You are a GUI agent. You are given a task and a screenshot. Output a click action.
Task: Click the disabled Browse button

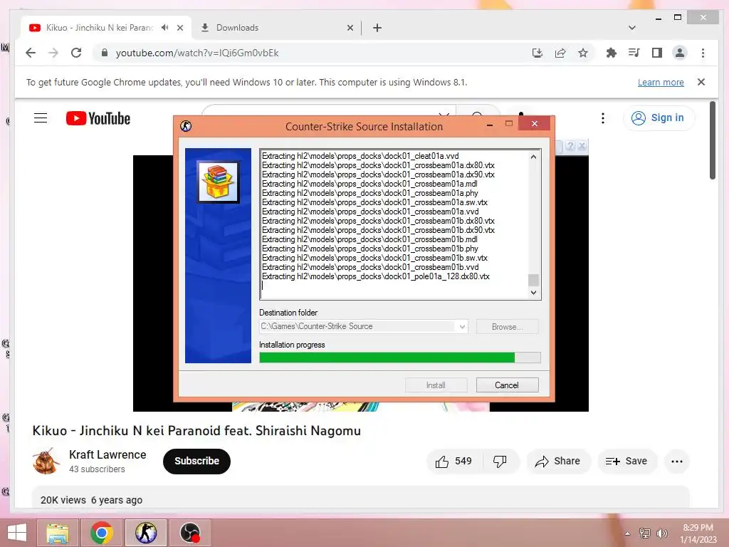tap(507, 326)
